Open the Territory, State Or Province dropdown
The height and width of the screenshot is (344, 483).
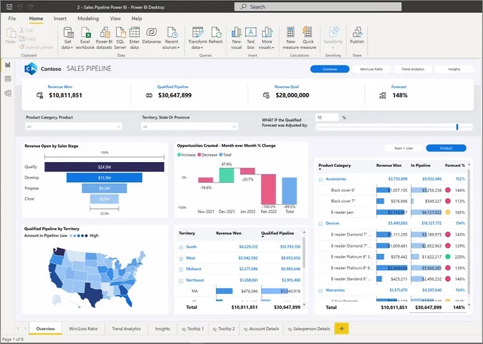(190, 126)
